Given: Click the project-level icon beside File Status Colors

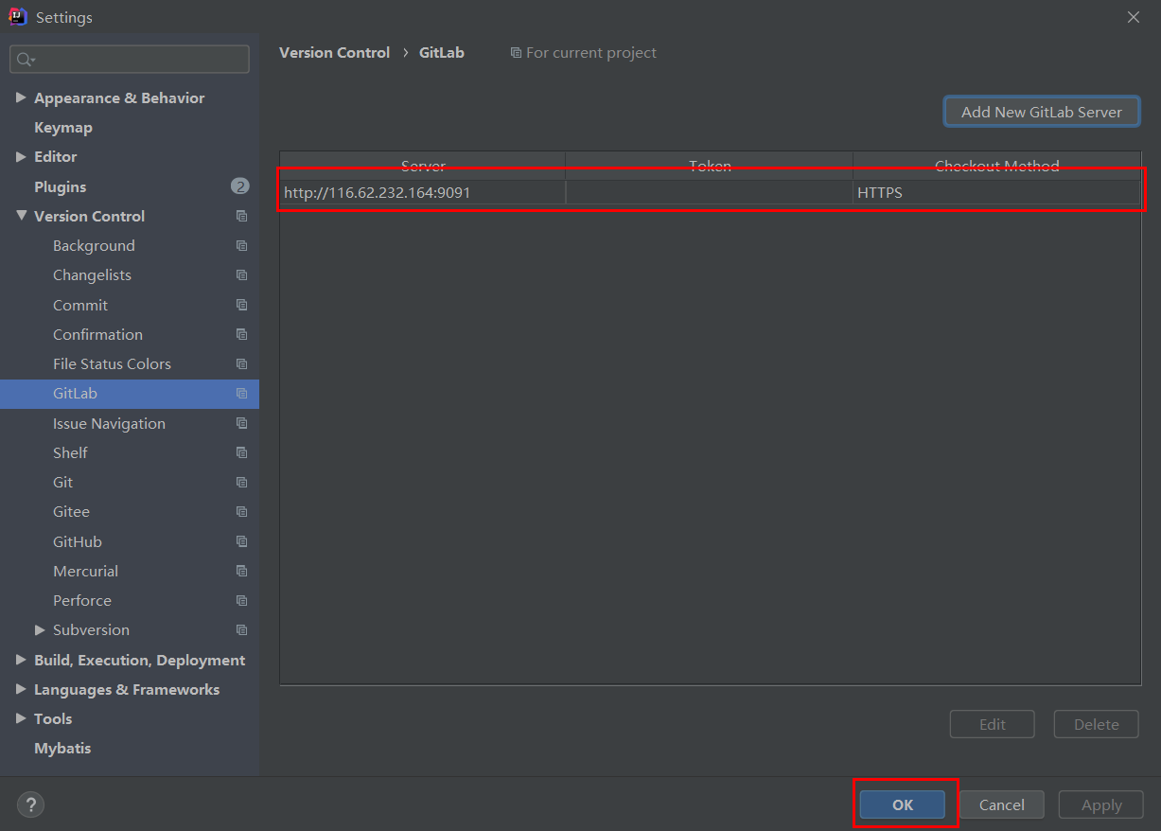Looking at the screenshot, I should point(241,363).
